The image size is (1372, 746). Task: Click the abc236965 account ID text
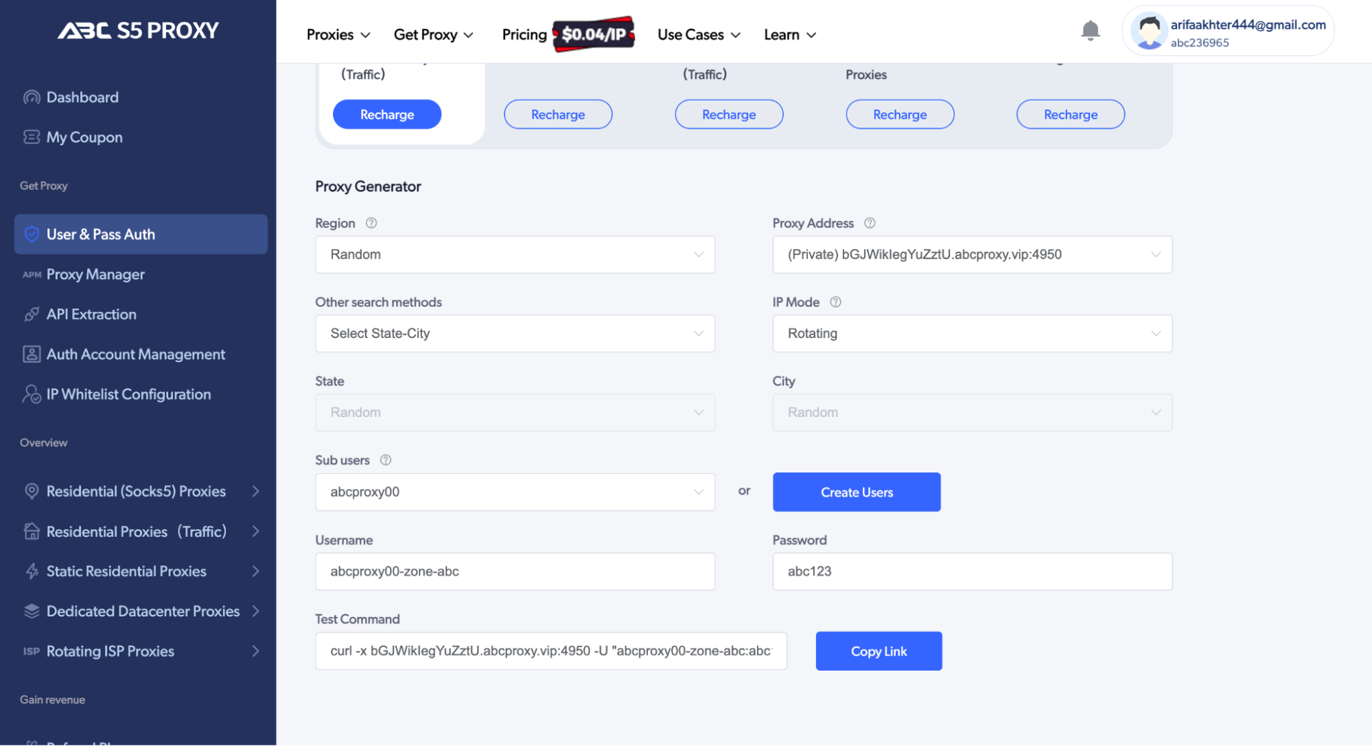(1199, 43)
